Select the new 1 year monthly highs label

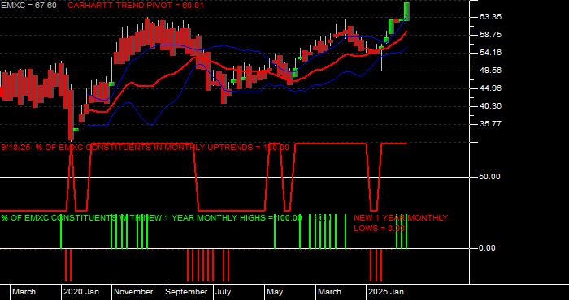[151, 218]
